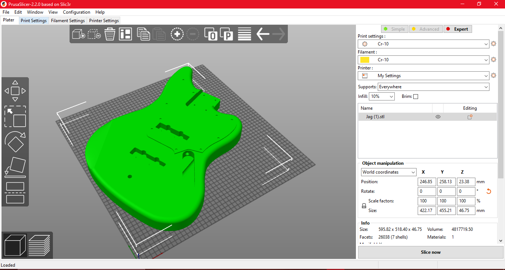Remove an instance with the minus circle icon
The height and width of the screenshot is (270, 505).
193,34
